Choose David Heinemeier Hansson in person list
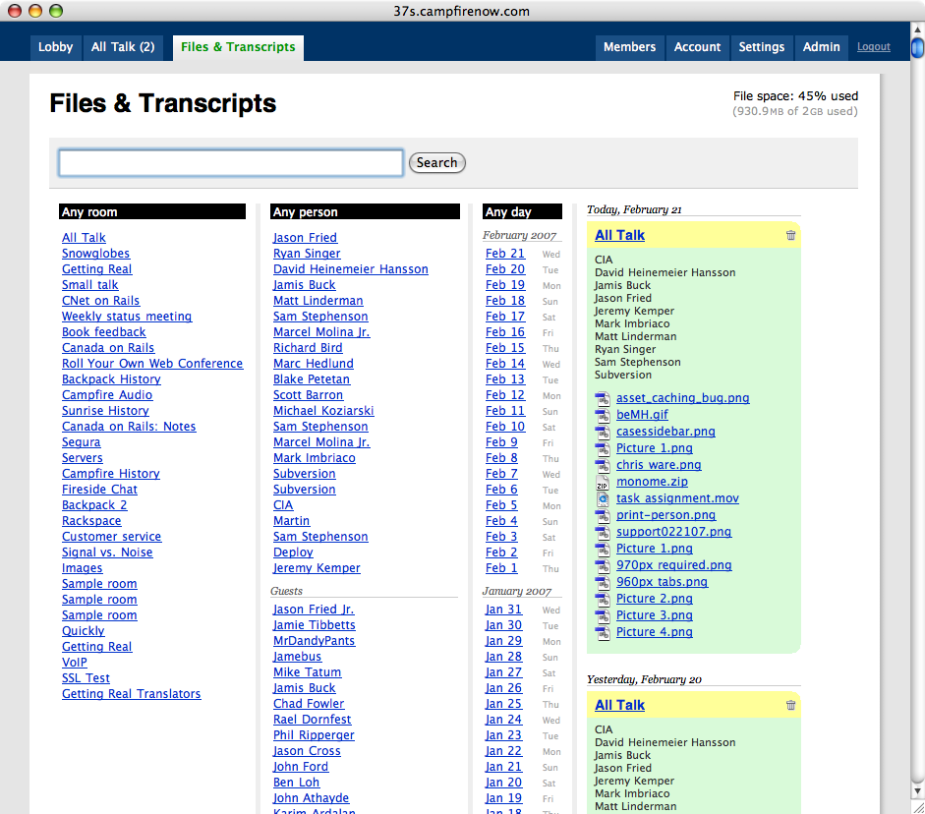Image resolution: width=925 pixels, height=814 pixels. click(350, 269)
